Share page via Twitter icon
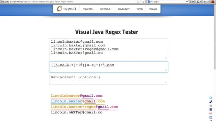Viewport: 216px width, 121px height. click(211, 98)
